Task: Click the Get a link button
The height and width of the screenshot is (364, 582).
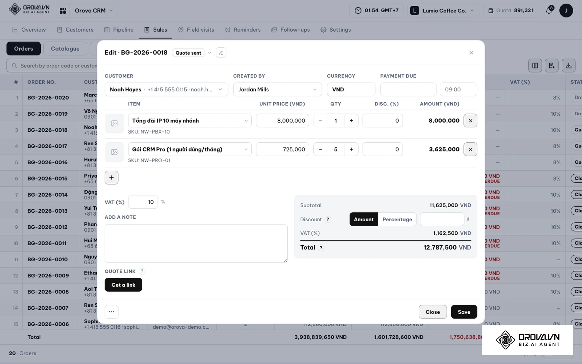Action: click(123, 285)
